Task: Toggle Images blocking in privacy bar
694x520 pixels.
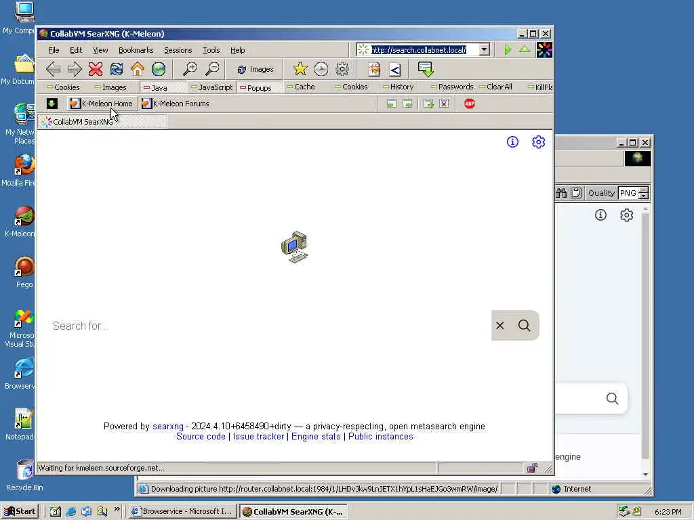Action: [x=110, y=87]
